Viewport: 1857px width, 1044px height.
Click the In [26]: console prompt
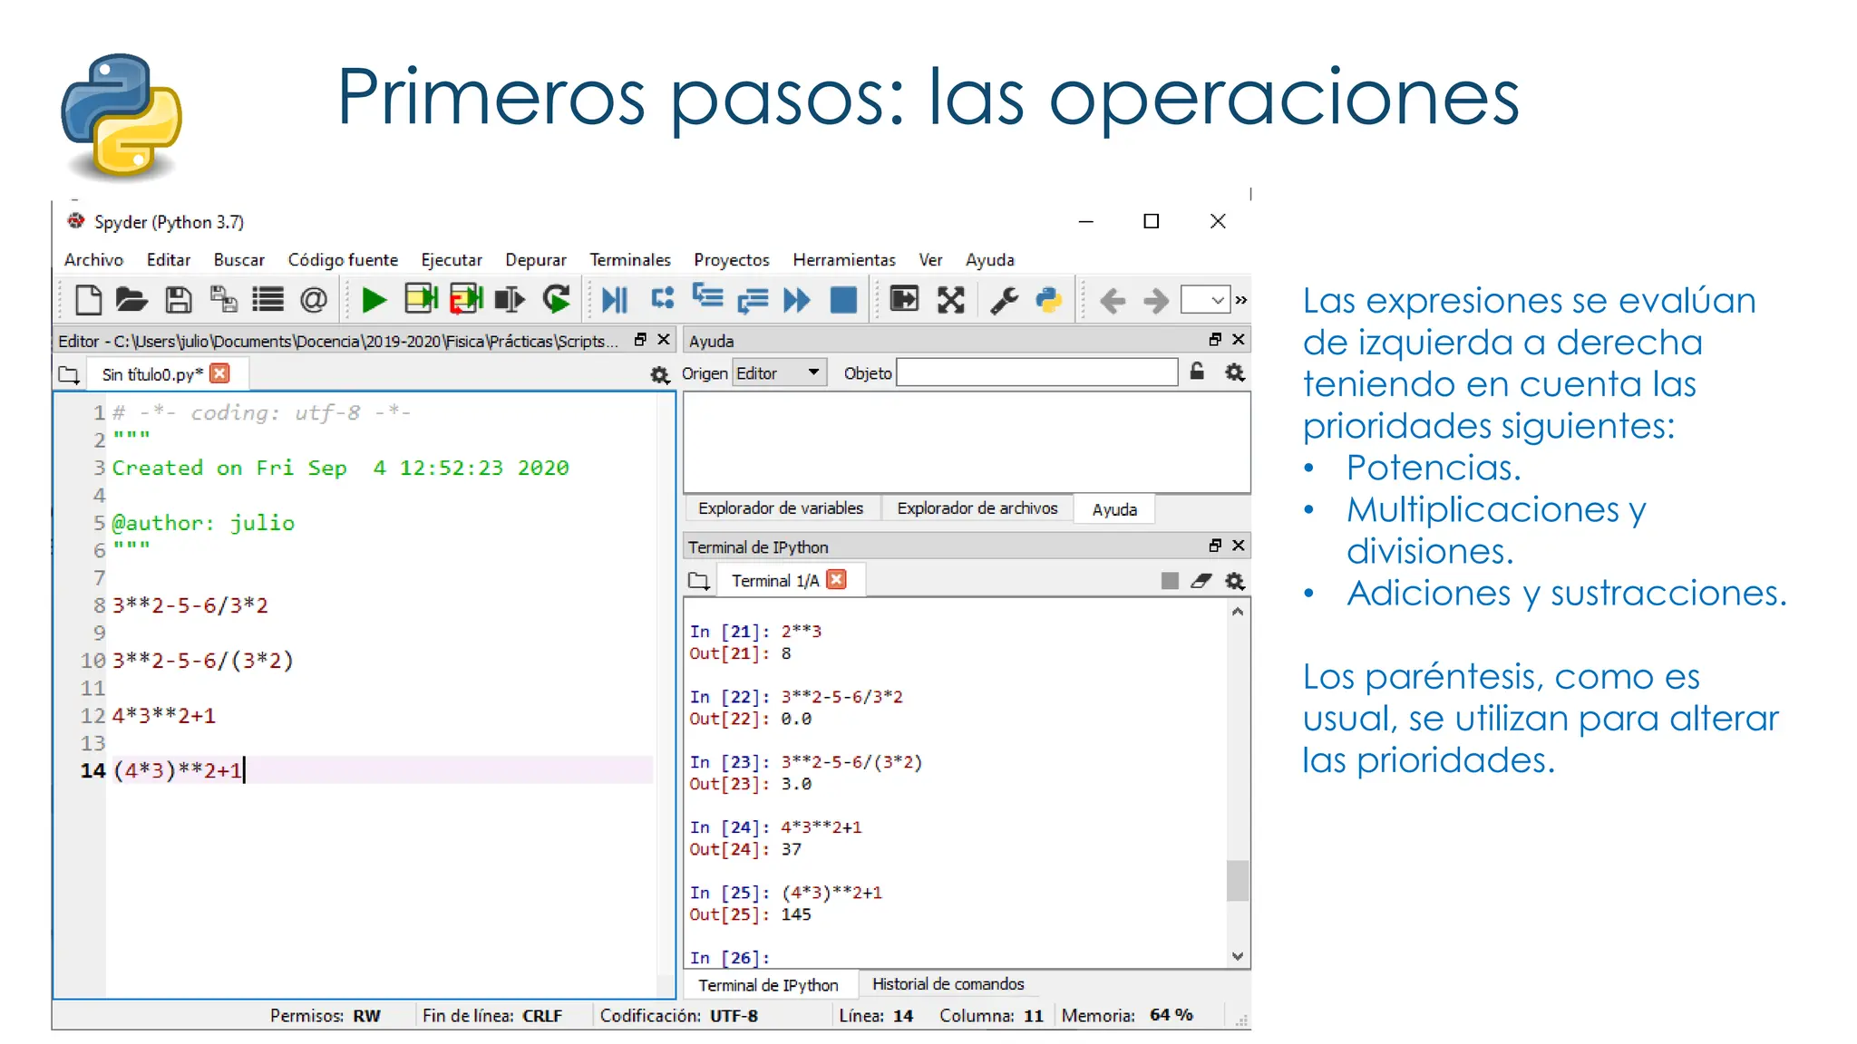pyautogui.click(x=730, y=958)
